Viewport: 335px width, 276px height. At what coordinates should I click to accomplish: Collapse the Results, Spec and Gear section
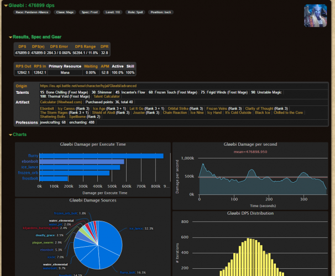[11, 37]
